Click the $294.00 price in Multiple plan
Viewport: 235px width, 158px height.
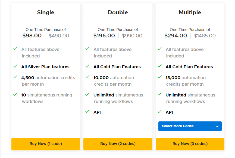[x=176, y=36]
